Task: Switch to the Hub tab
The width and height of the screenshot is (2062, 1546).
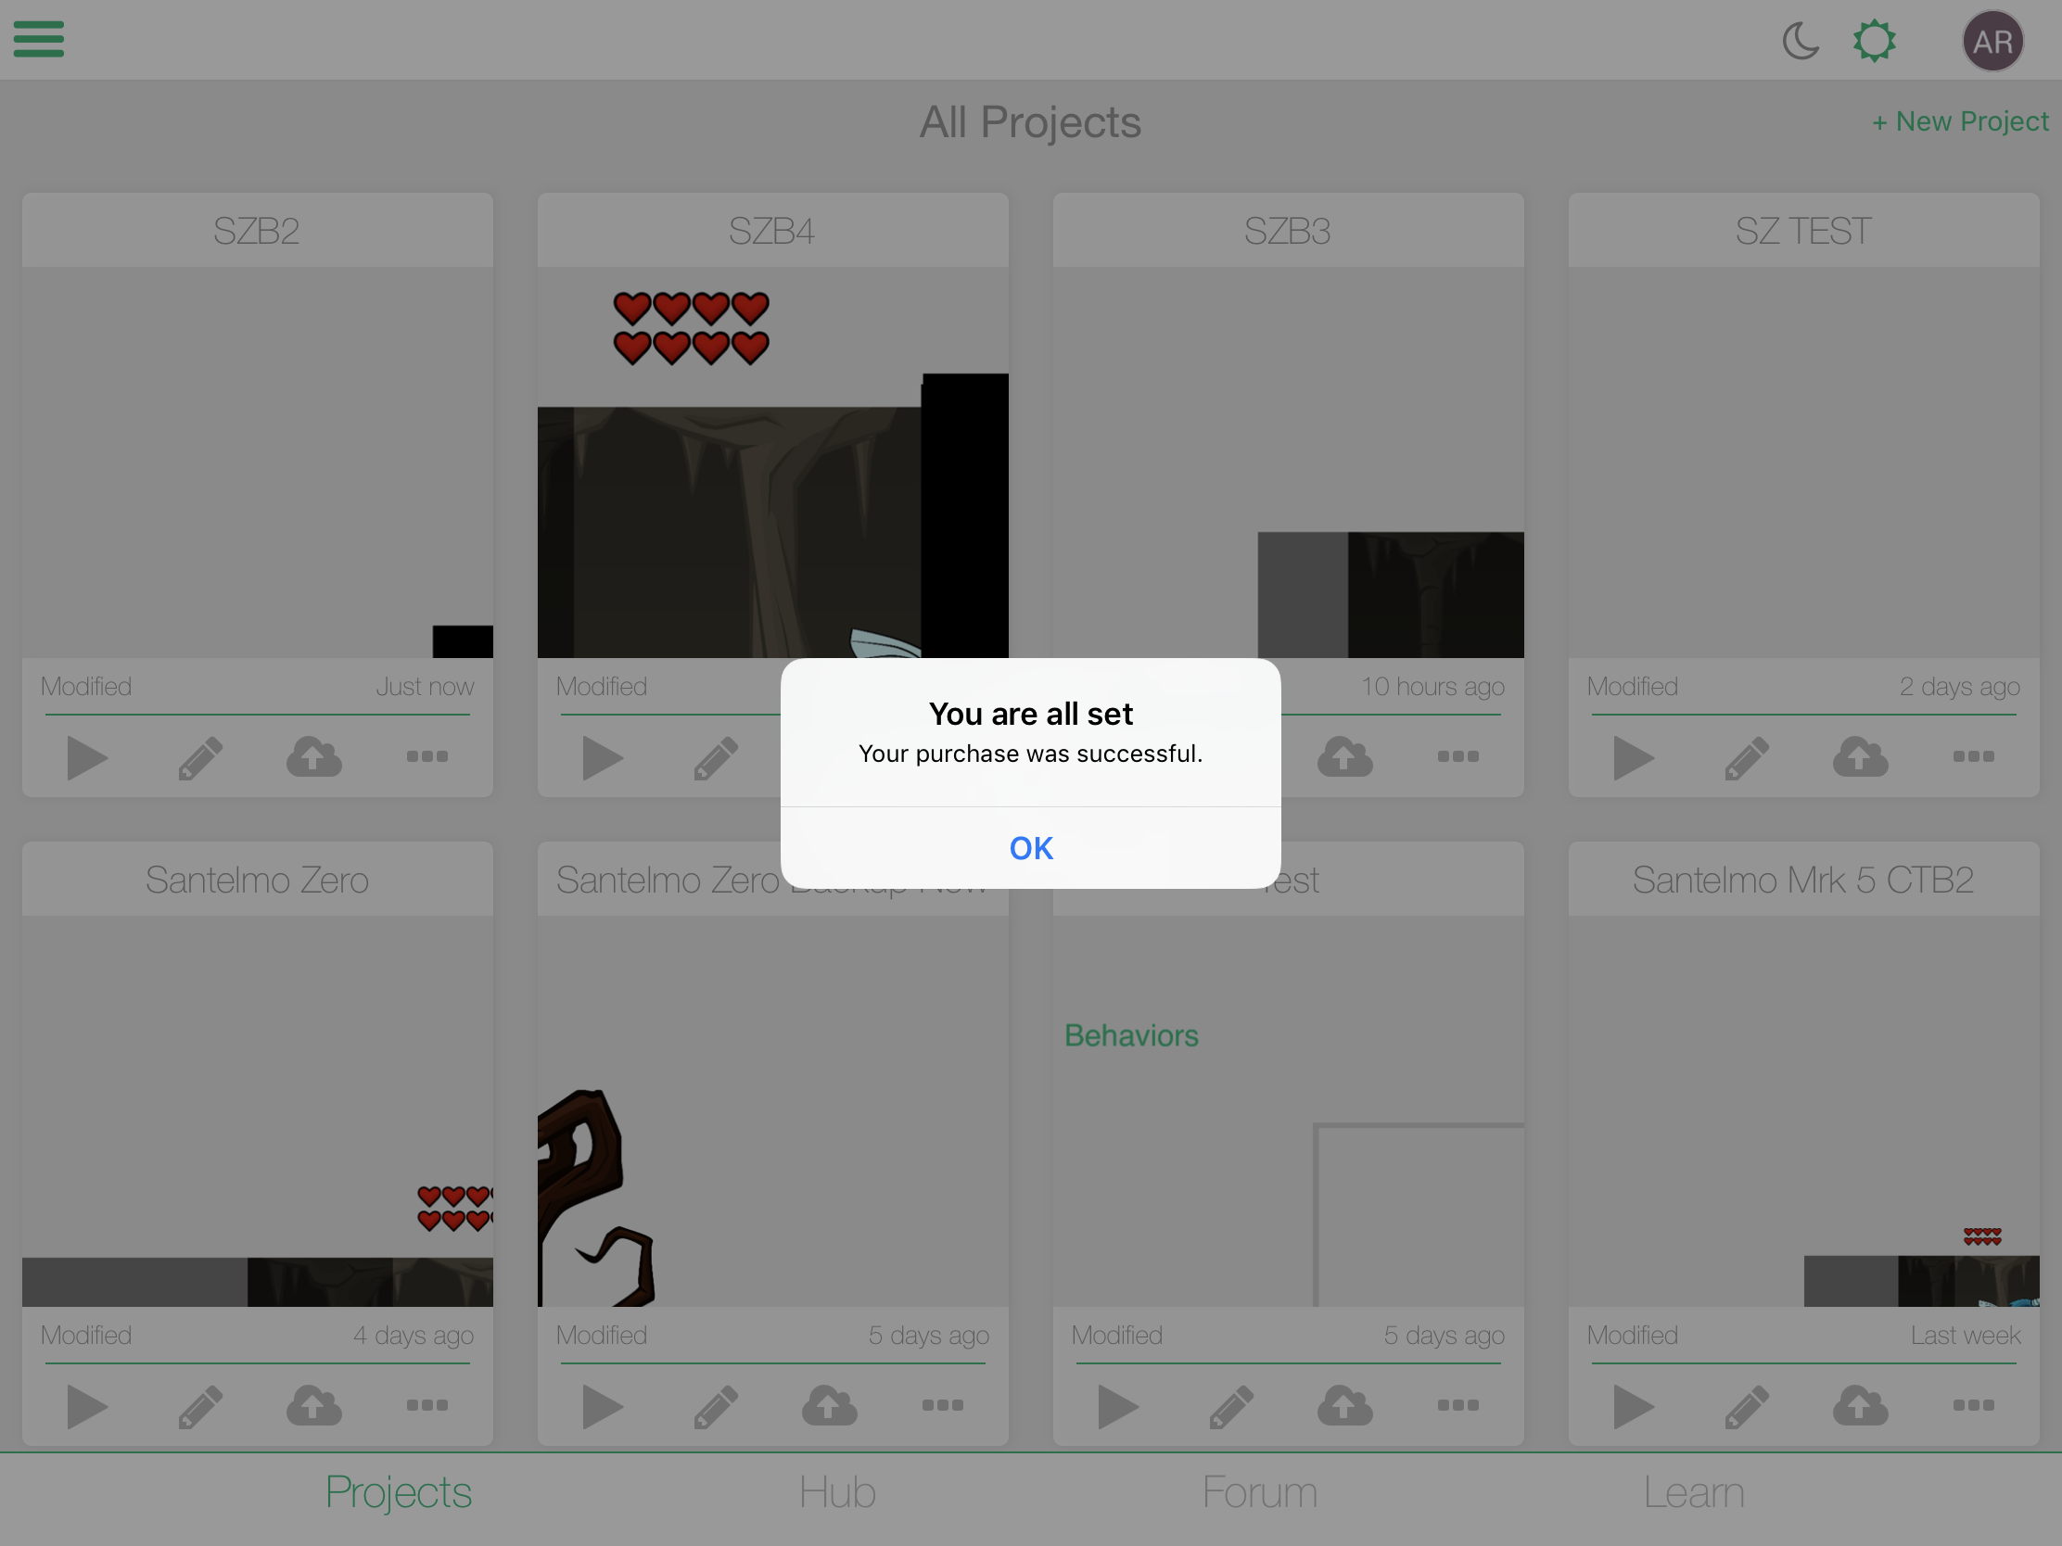Action: click(837, 1492)
